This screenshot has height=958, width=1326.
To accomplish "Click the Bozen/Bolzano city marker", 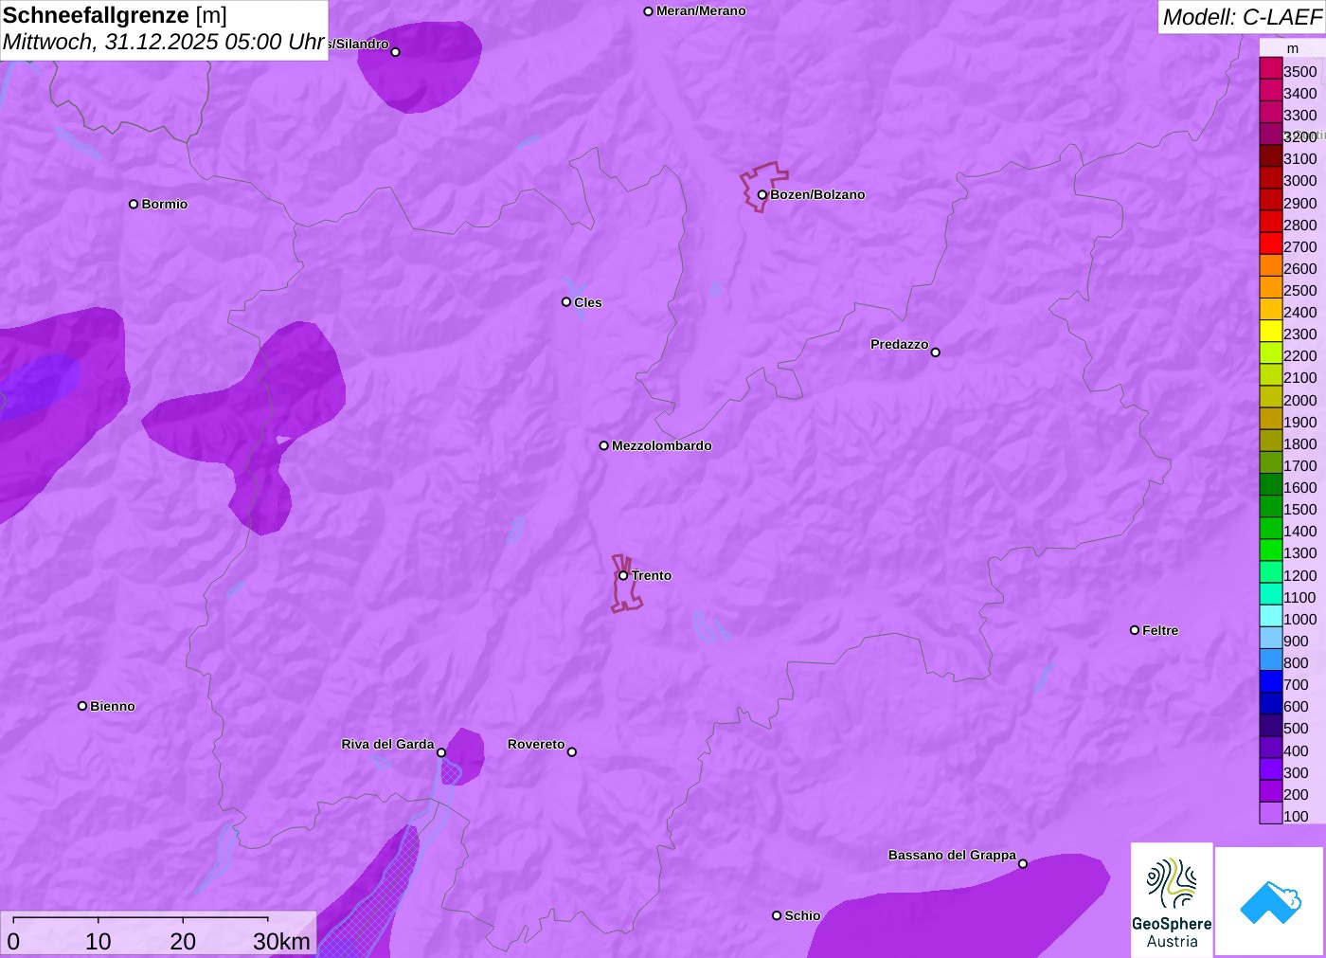I will pyautogui.click(x=762, y=194).
